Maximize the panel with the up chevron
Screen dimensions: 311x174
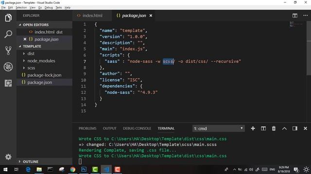284,129
